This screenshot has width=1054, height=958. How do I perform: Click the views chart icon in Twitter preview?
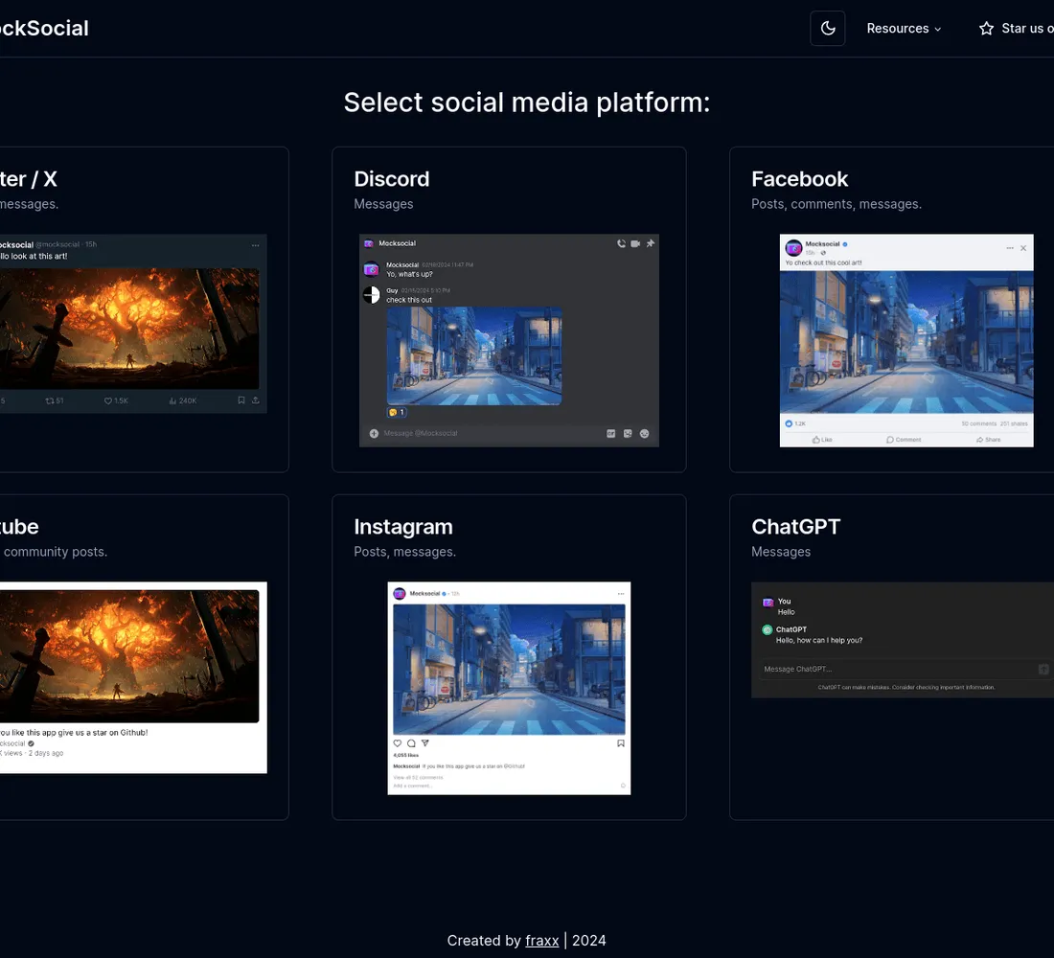point(172,400)
